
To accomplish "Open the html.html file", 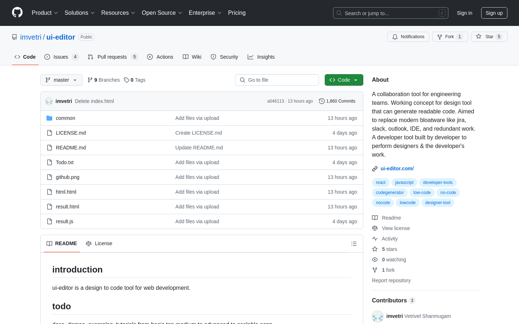I will click(x=66, y=192).
